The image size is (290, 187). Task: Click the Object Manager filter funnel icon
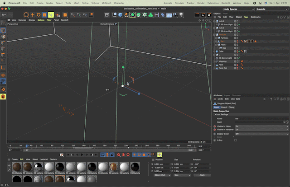pos(285,17)
